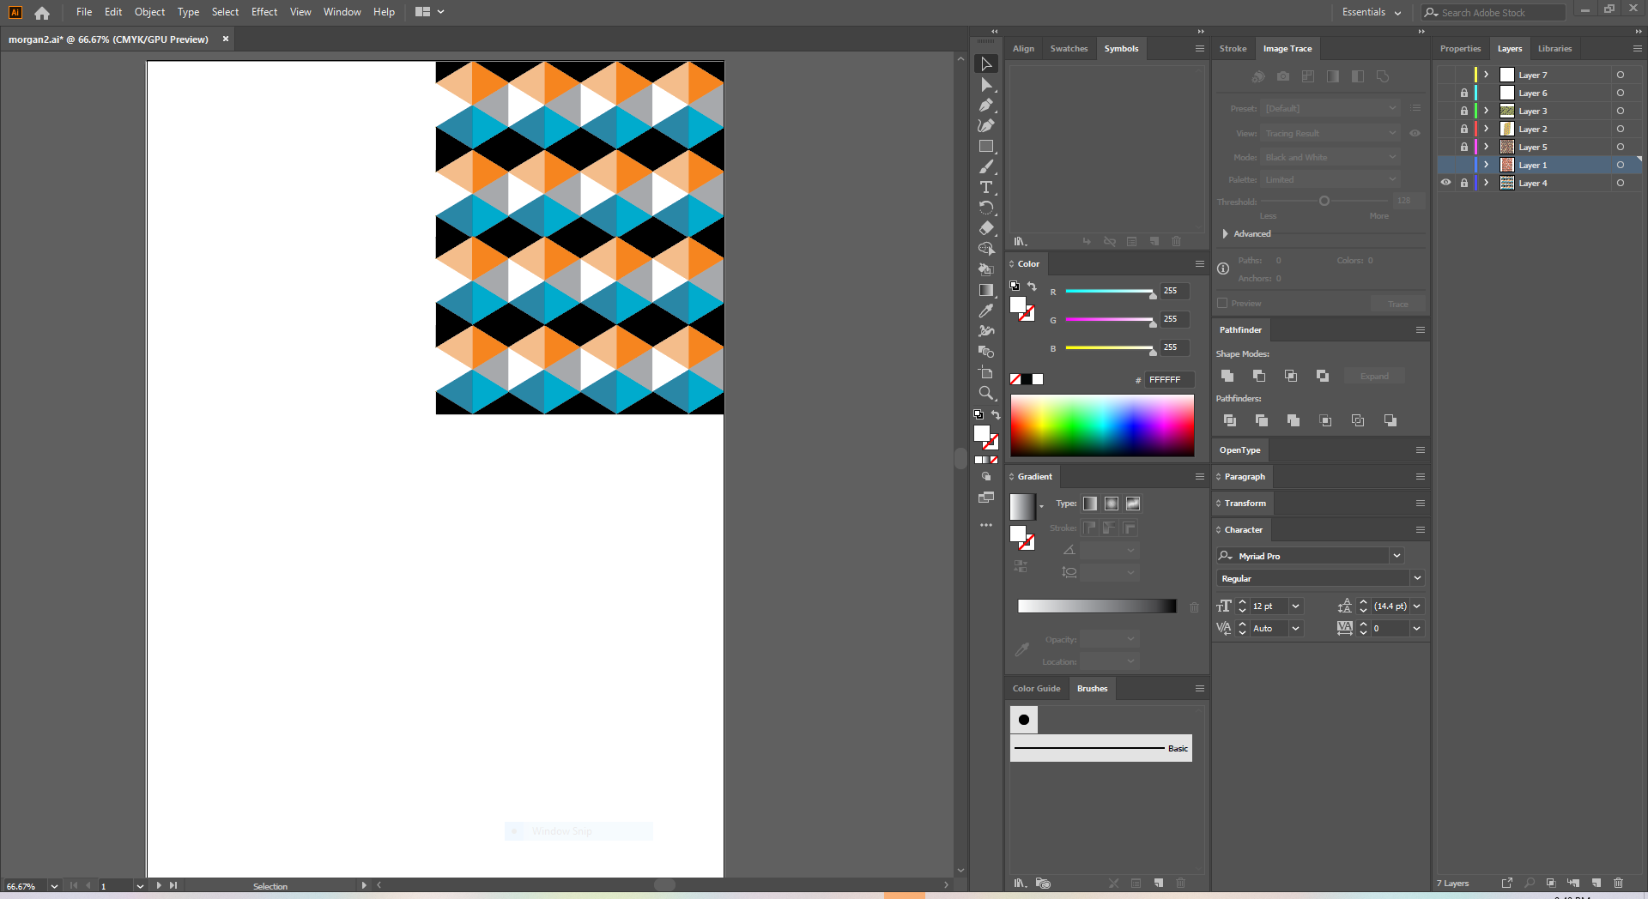Screen dimensions: 1648x899
Task: Select the Selection tool arrow
Action: pos(986,64)
